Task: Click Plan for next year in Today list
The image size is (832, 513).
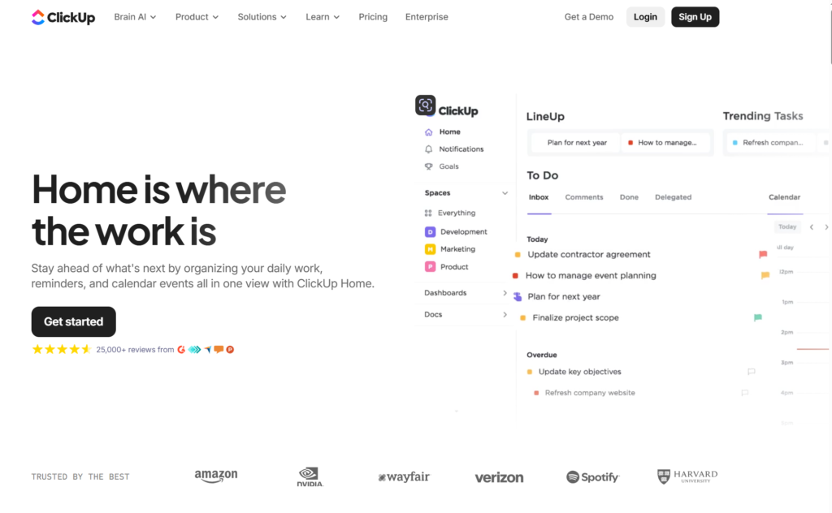Action: pyautogui.click(x=564, y=297)
